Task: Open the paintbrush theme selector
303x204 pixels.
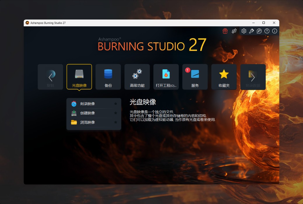Action: pyautogui.click(x=251, y=31)
